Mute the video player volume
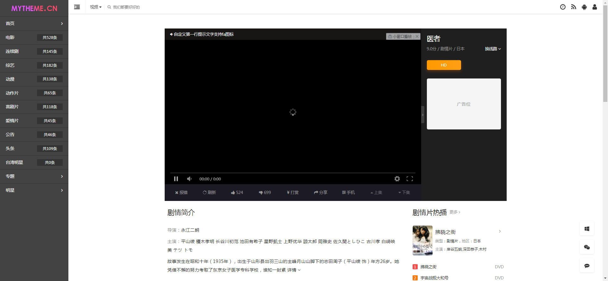608x281 pixels. [189, 179]
